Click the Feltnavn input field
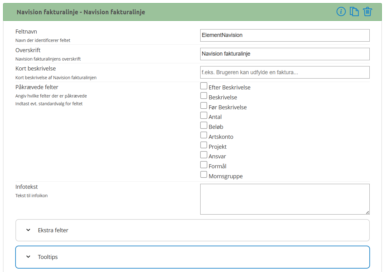 [285, 35]
